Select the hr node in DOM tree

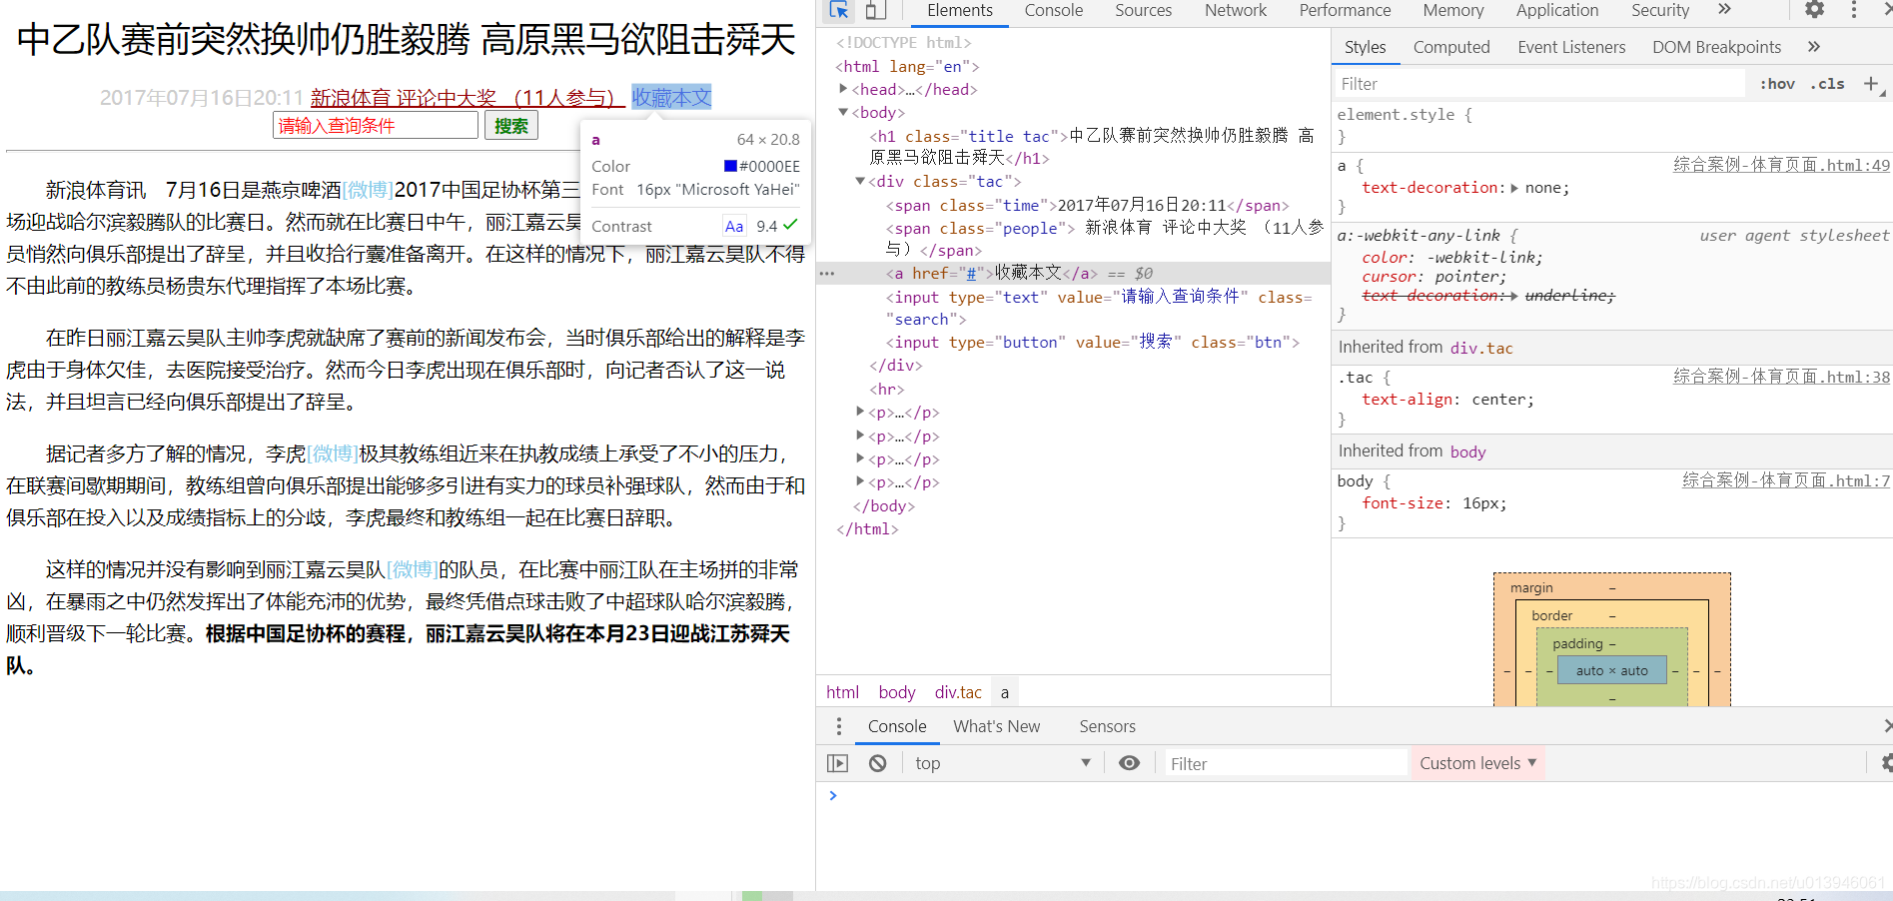[887, 389]
